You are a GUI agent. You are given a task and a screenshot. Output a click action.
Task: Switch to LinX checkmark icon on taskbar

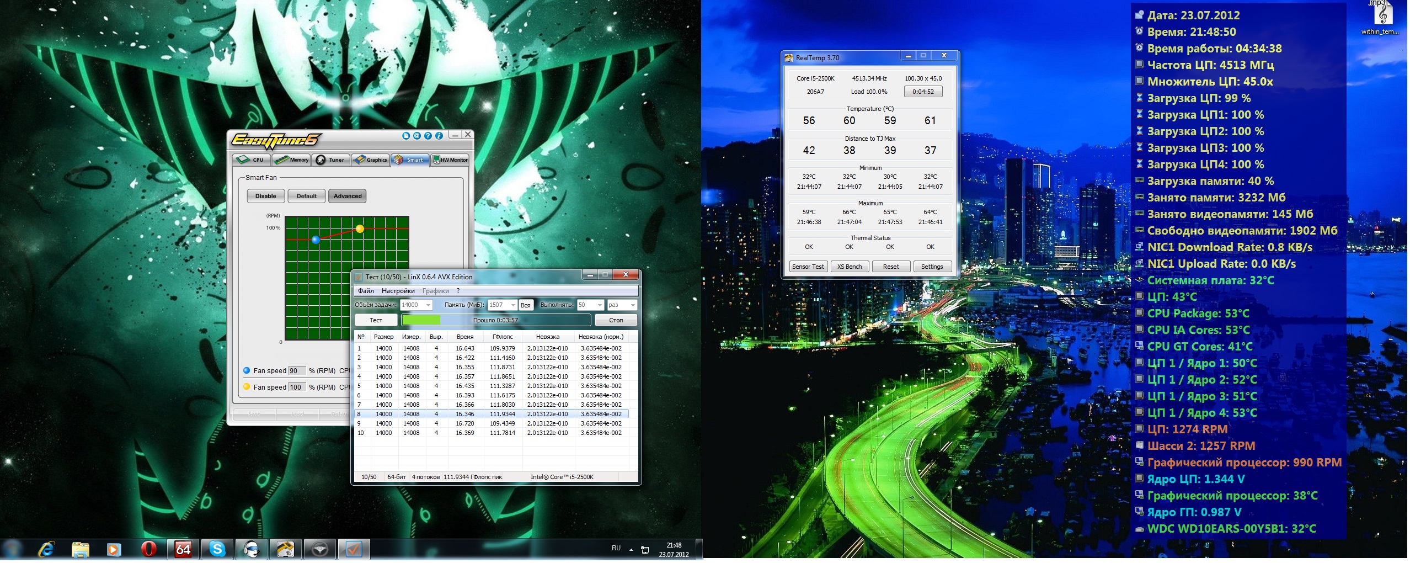pos(354,549)
